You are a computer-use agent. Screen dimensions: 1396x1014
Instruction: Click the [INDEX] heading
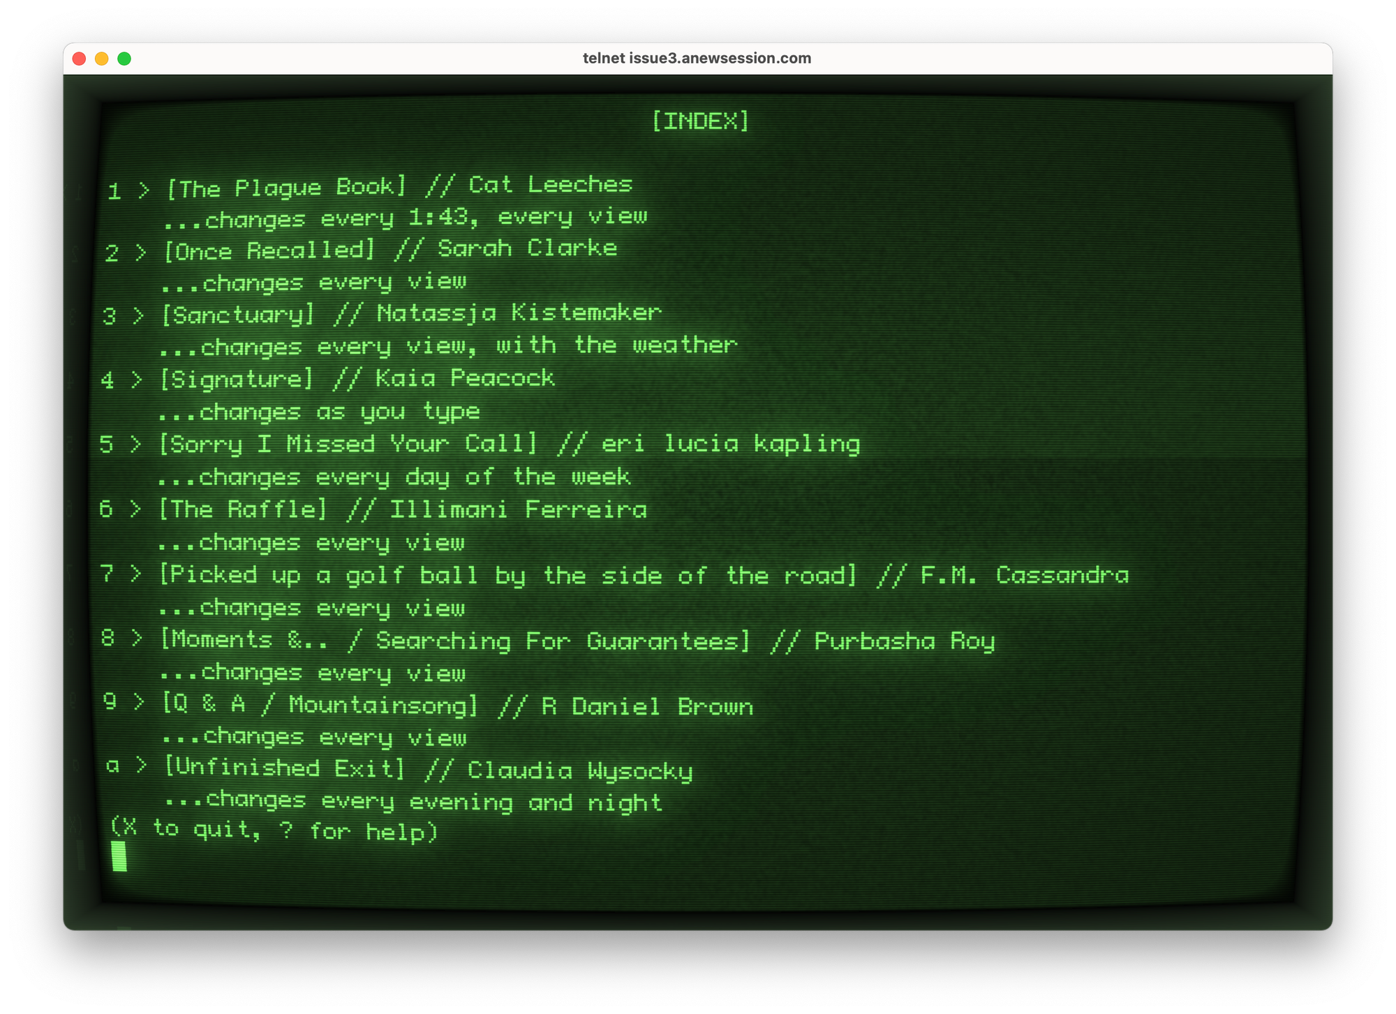click(700, 121)
